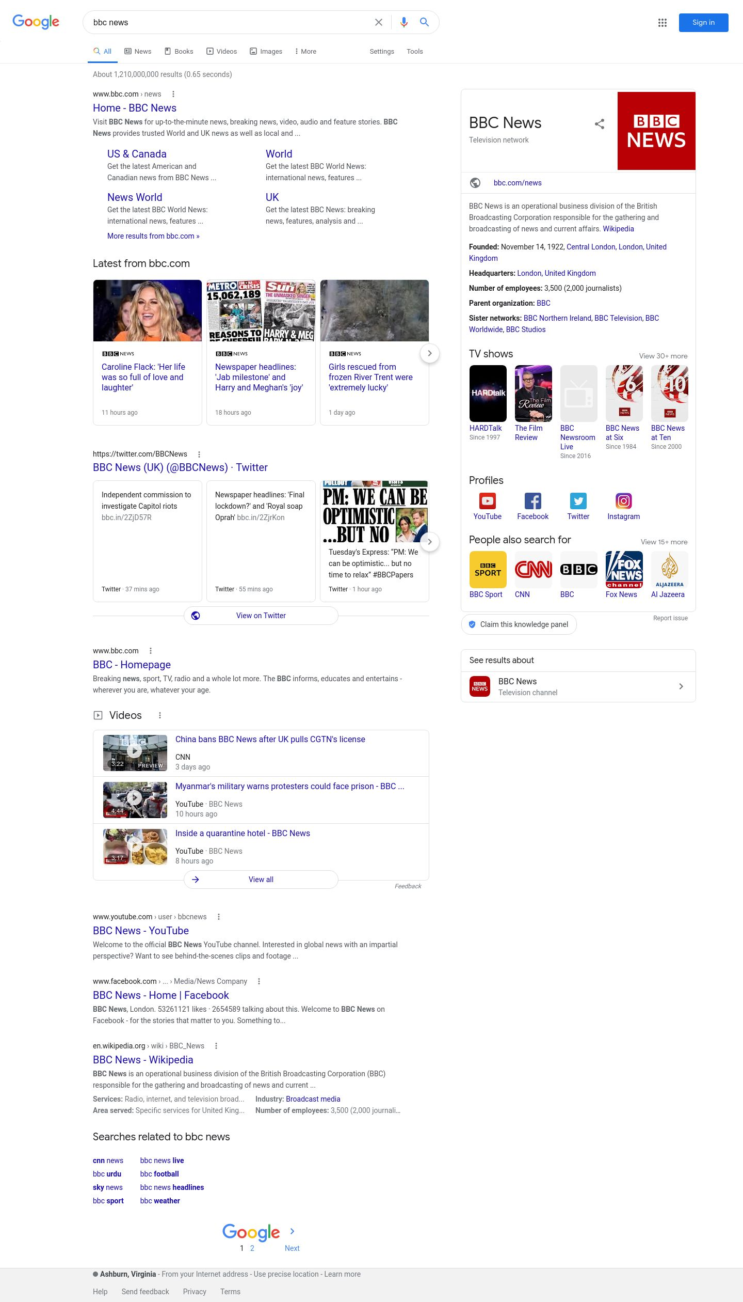Open options for the Twitter BBCNews result
Screen dimensions: 743x1302
(x=199, y=454)
